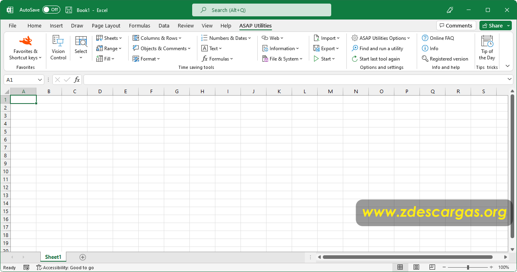Click the 100% zoom level
This screenshot has width=517, height=272.
pyautogui.click(x=503, y=267)
